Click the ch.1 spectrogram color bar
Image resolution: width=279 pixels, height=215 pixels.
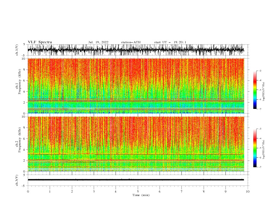[x=255, y=90]
